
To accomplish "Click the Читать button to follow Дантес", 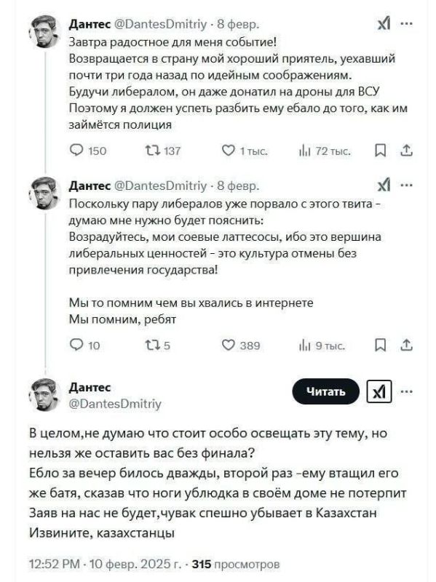I will tap(327, 389).
